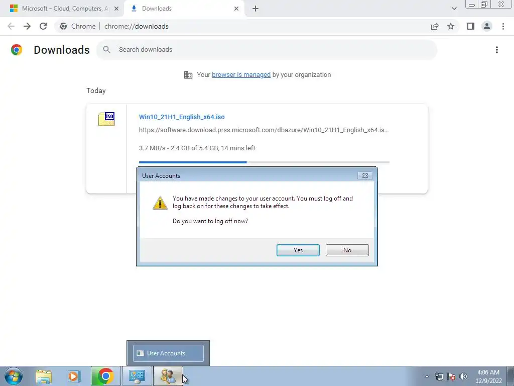Screen dimensions: 514x386
Task: Click the User Accounts taskbar preview thumbnail
Action: click(168, 353)
